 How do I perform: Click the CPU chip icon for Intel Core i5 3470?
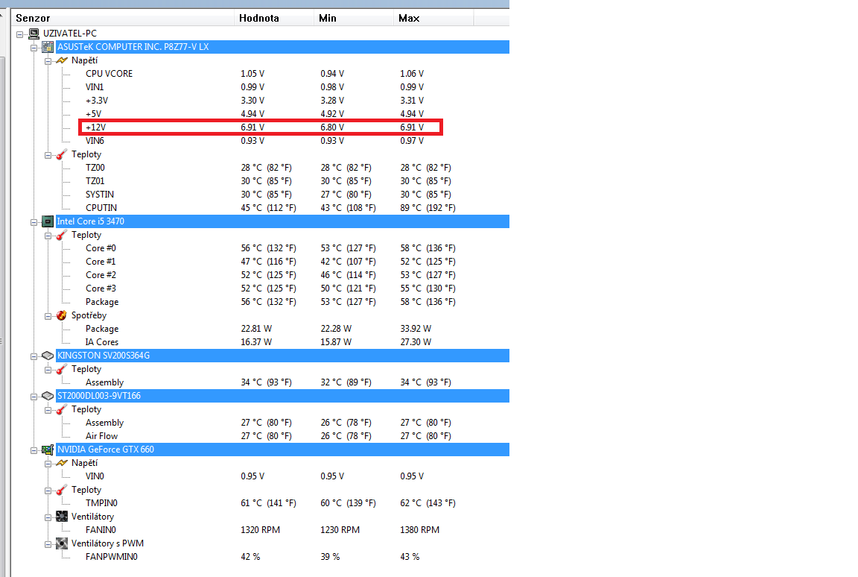pyautogui.click(x=48, y=221)
